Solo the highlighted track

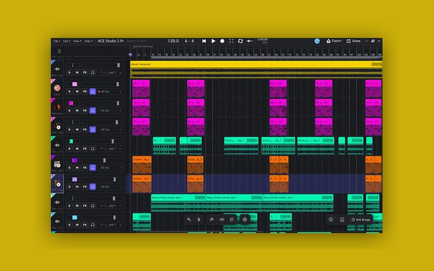tap(69, 187)
